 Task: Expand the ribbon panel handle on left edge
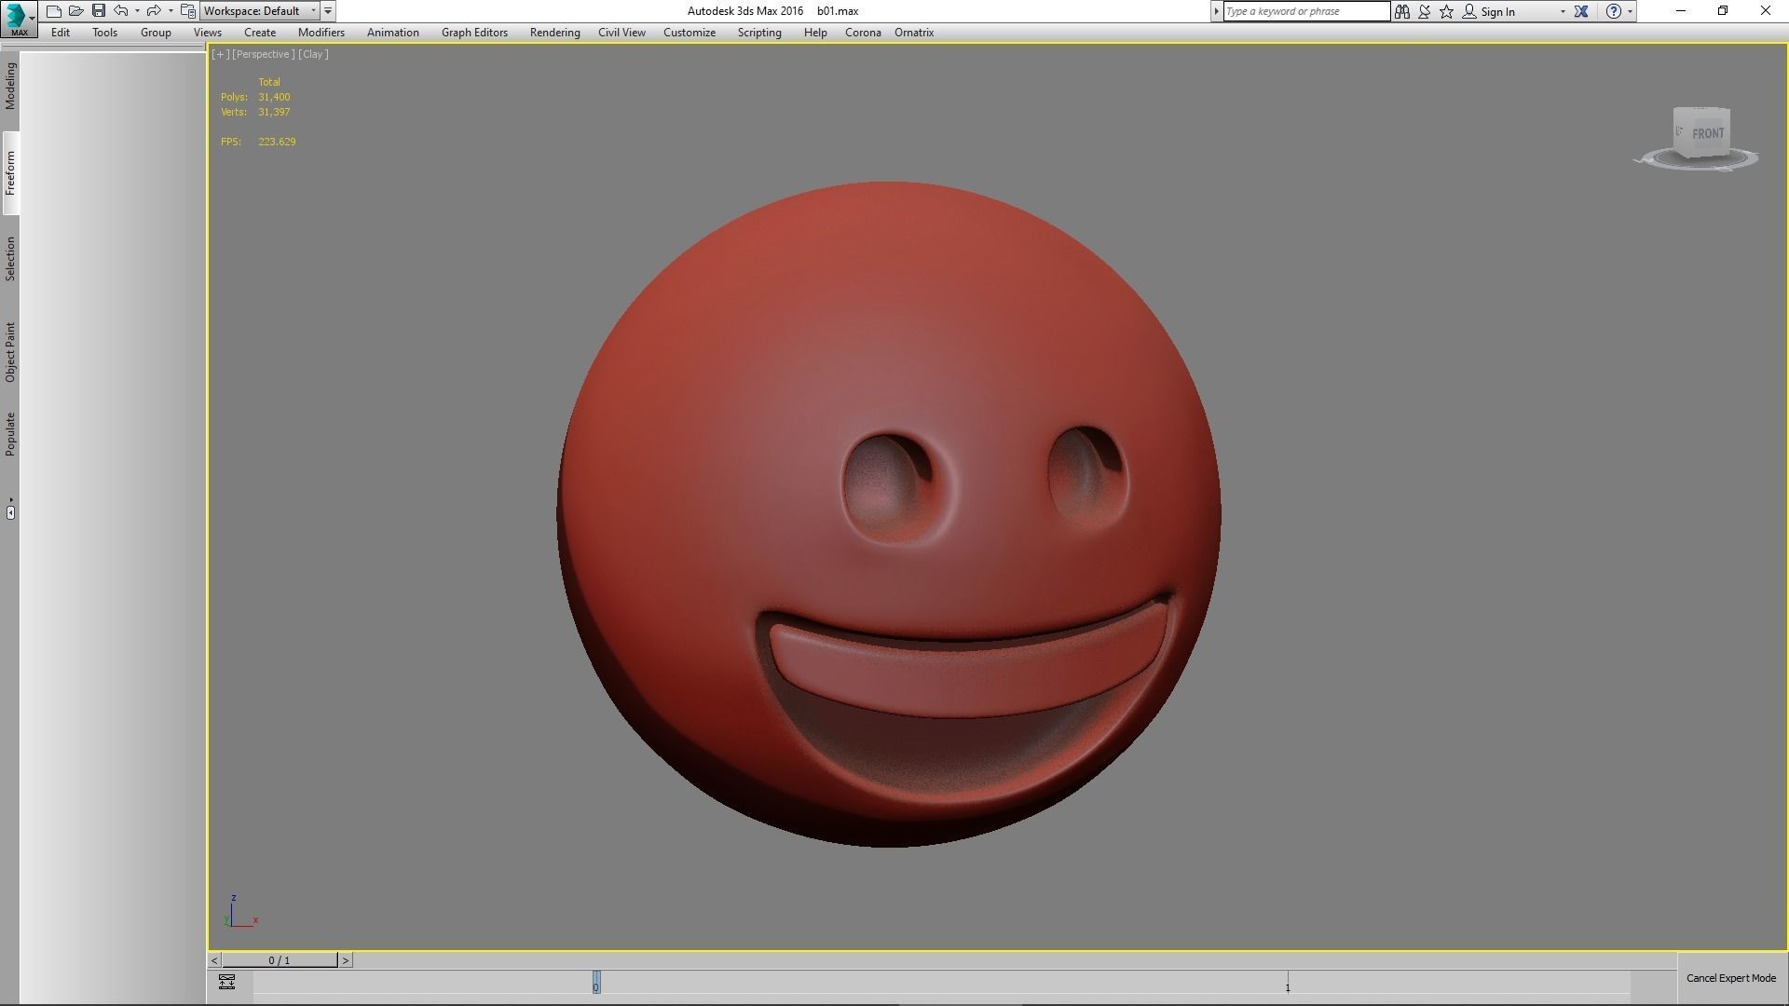[10, 511]
